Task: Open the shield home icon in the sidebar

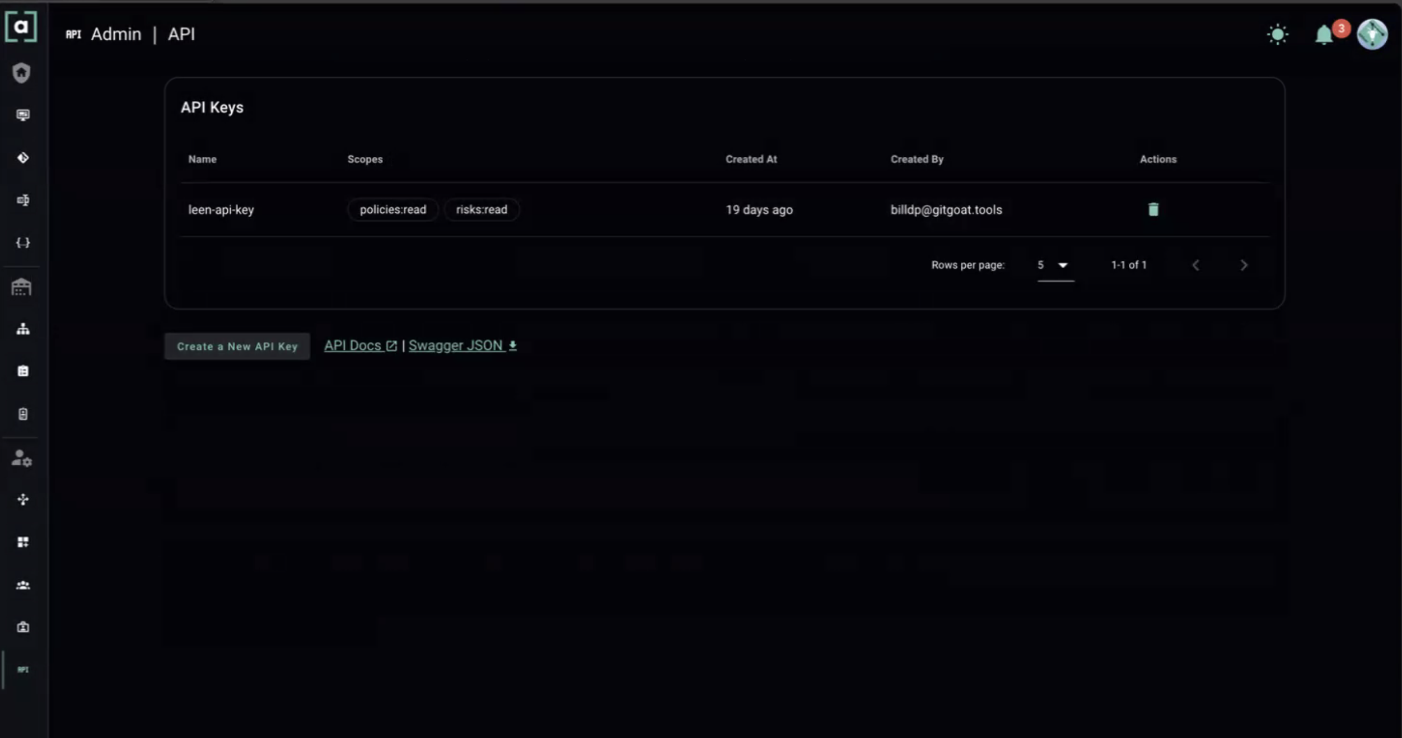Action: [x=21, y=73]
